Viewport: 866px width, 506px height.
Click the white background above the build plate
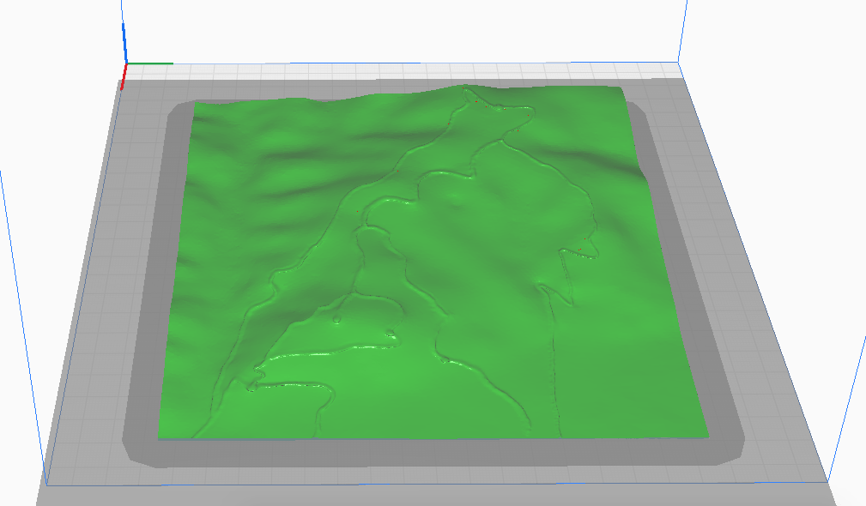386,30
